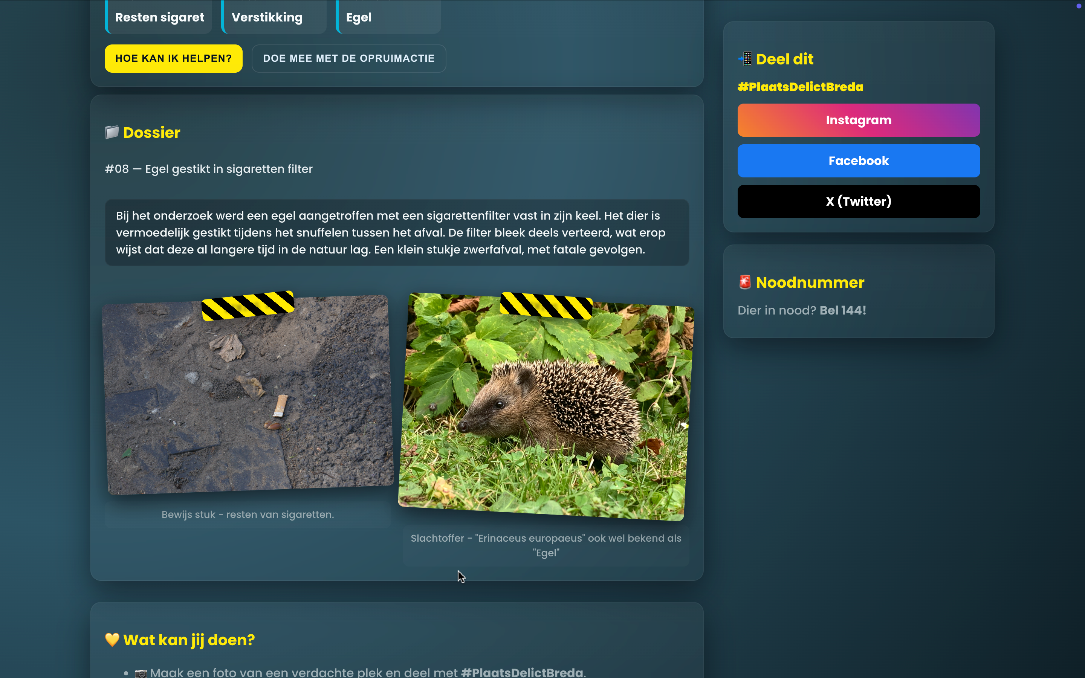Share via the Instagram button
The image size is (1085, 678).
tap(858, 120)
